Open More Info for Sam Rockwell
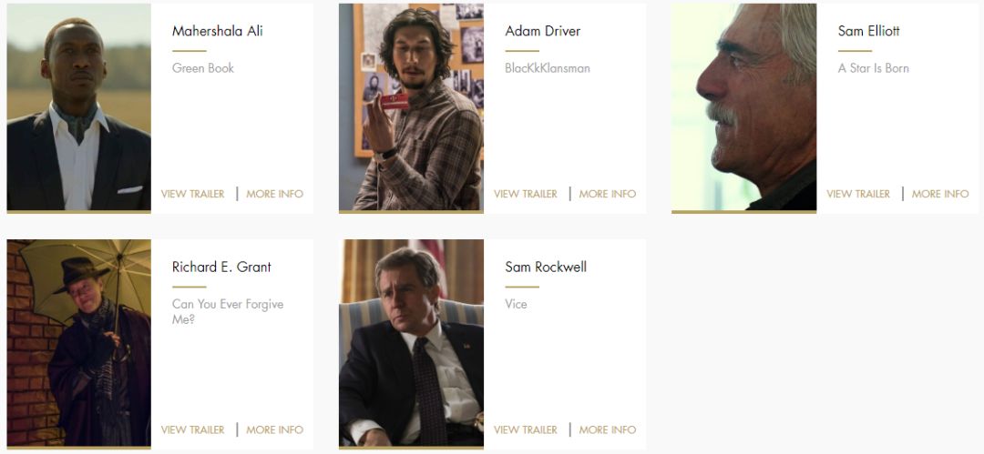This screenshot has width=984, height=454. 608,429
